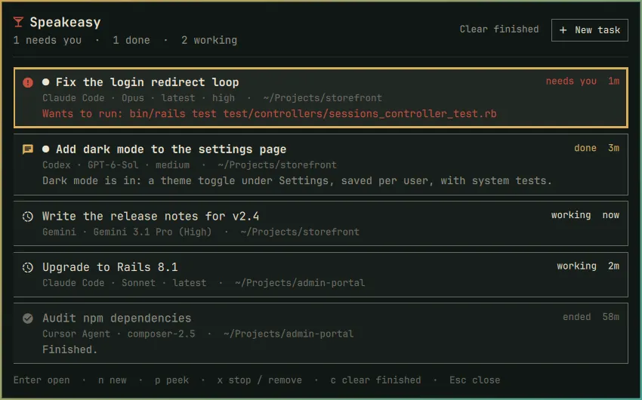Image resolution: width=642 pixels, height=400 pixels.
Task: Click 'Codex · GPT-6-Sol · medium' details
Action: tap(116, 165)
